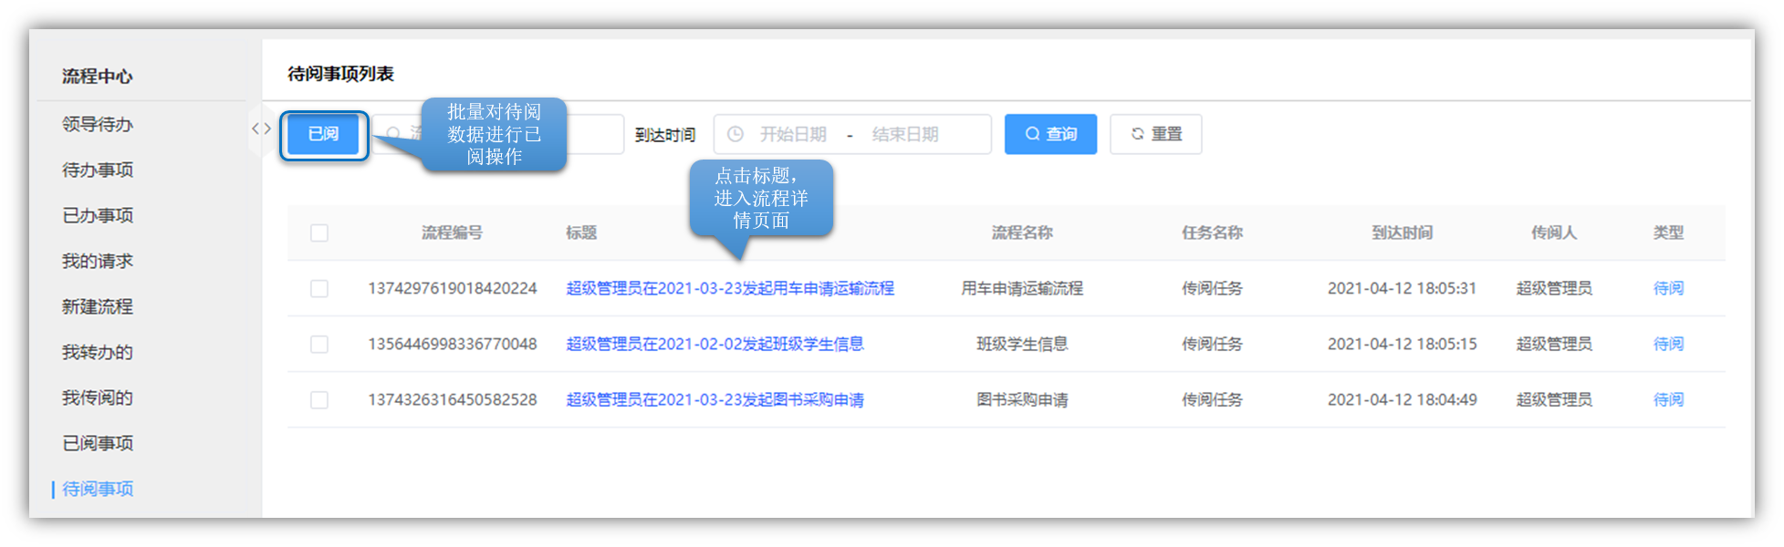Click the 流程名称 column header
Viewport: 1784px width, 547px height.
(x=1022, y=232)
